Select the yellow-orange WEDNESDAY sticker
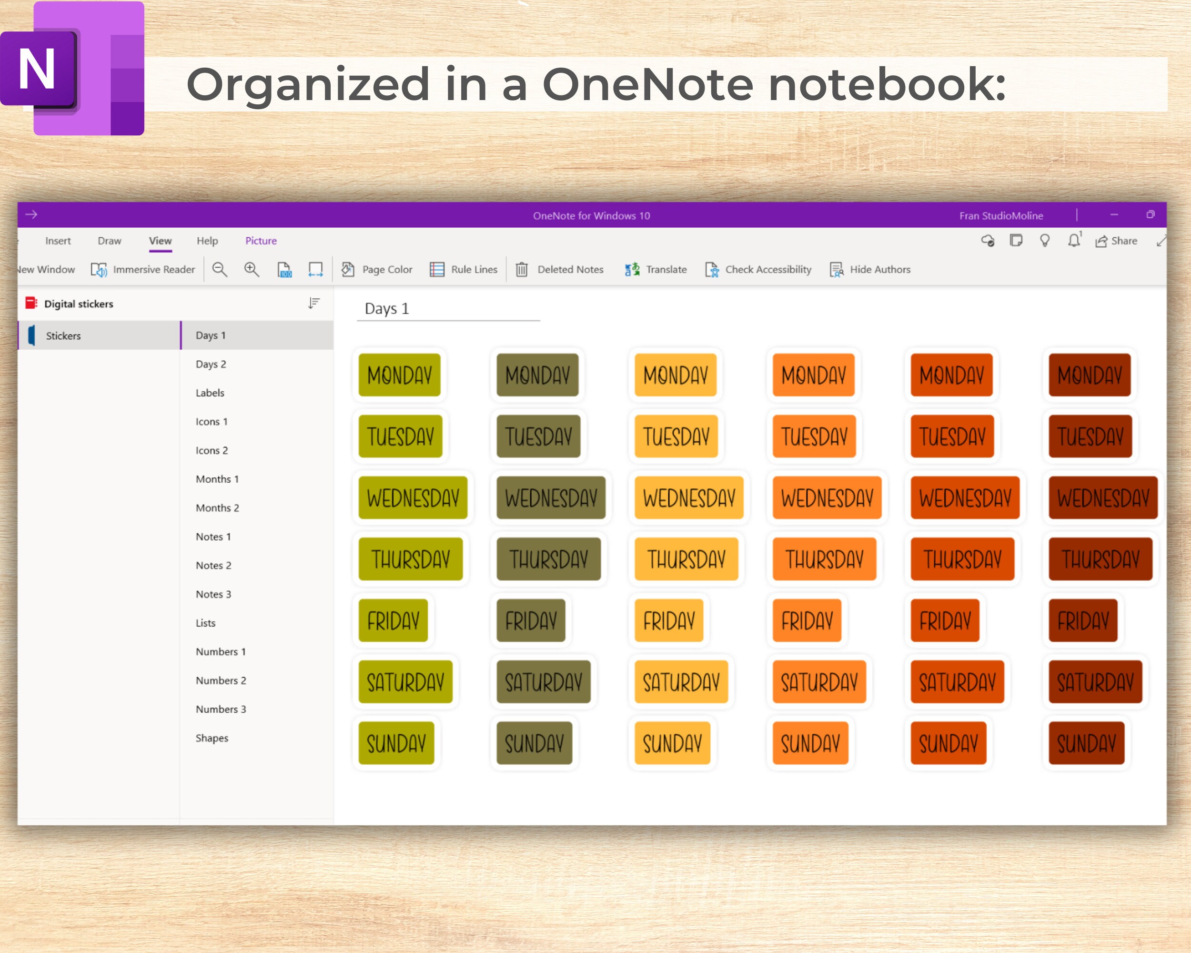The image size is (1191, 953). click(x=689, y=498)
